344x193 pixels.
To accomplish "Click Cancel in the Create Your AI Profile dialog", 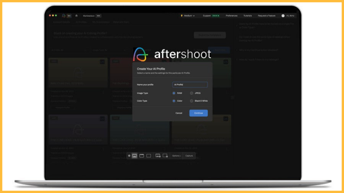I will point(179,113).
